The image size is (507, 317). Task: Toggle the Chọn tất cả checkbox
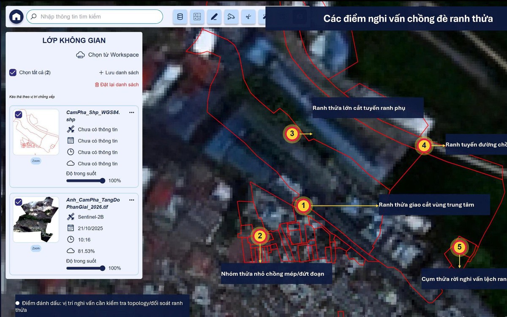[13, 72]
